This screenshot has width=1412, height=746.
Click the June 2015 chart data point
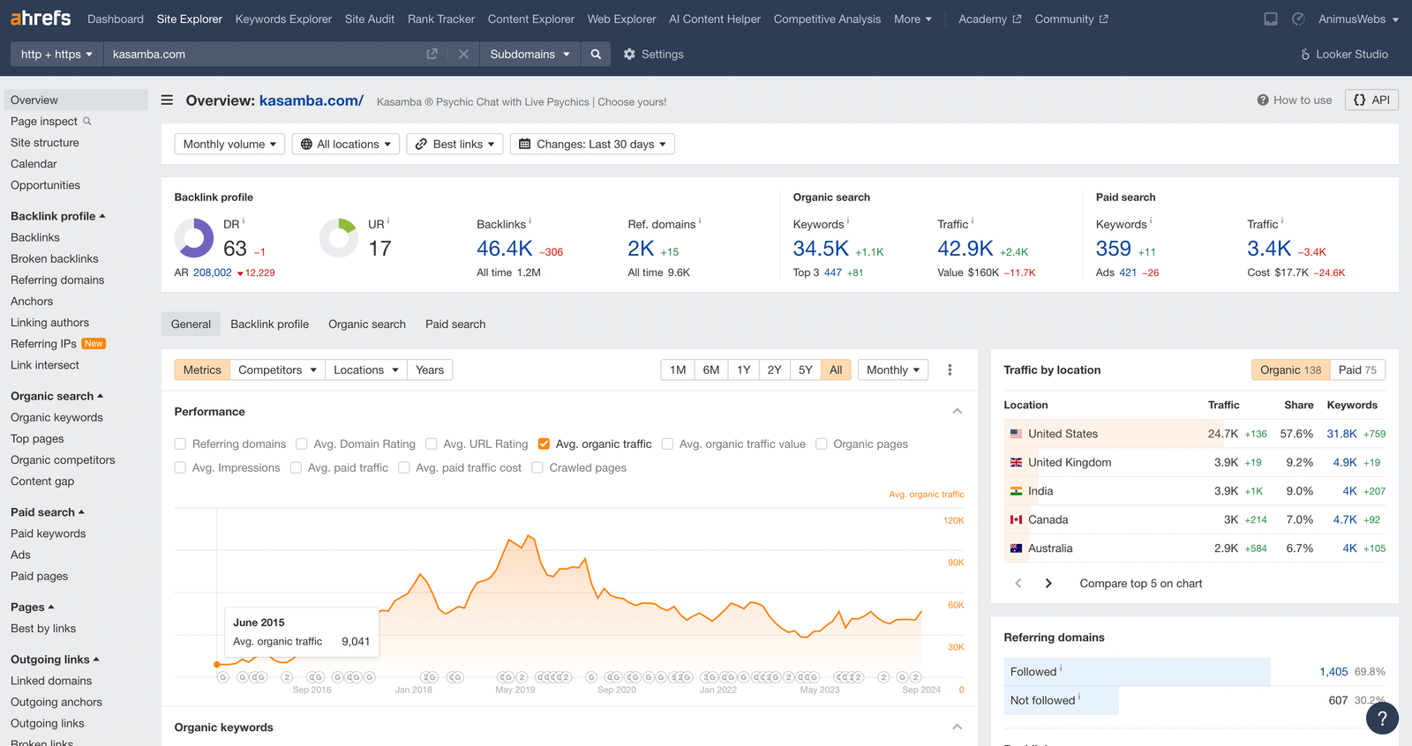(217, 664)
